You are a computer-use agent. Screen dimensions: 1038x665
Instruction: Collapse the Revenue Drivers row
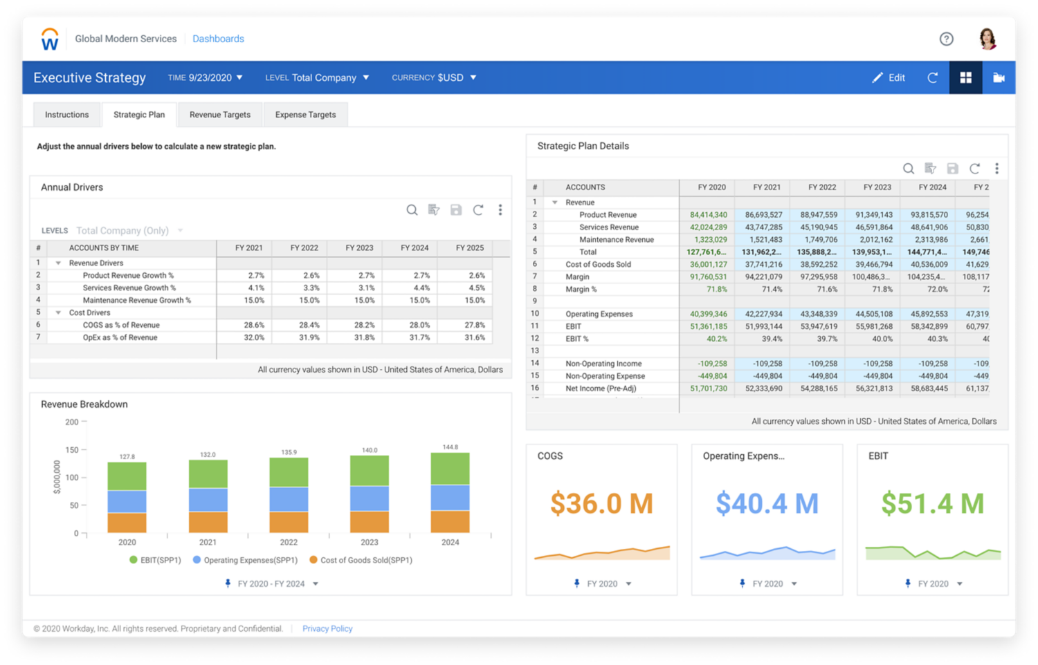click(x=57, y=263)
